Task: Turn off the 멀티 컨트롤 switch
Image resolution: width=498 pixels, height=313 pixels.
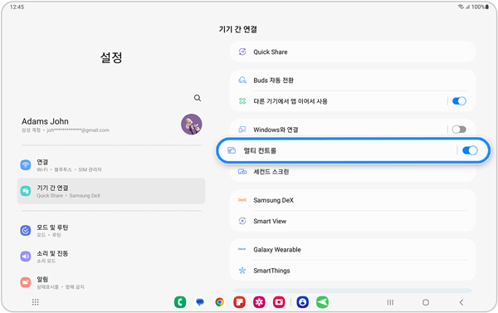Action: [x=470, y=150]
